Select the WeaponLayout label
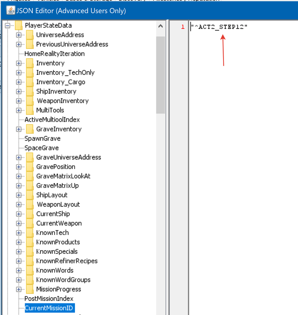This screenshot has width=298, height=315. pyautogui.click(x=58, y=204)
